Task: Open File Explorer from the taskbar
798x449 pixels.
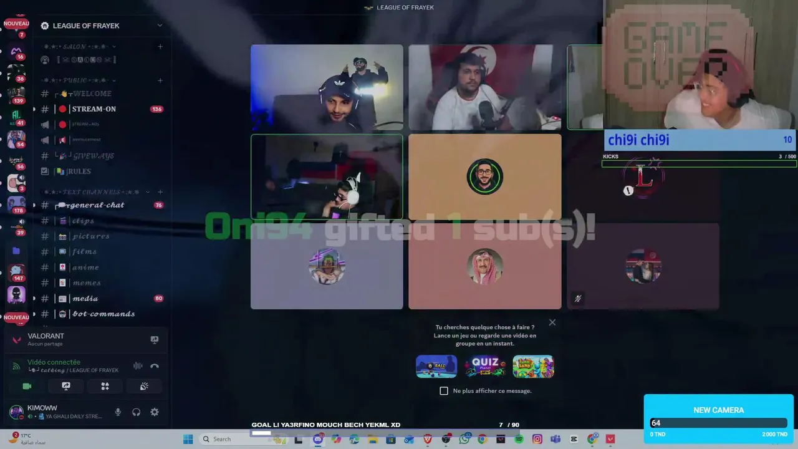Action: click(373, 439)
